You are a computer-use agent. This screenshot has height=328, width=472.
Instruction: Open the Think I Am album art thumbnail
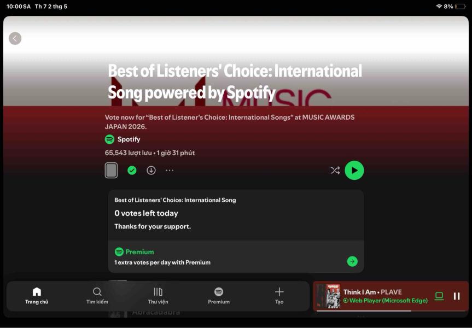click(x=329, y=296)
